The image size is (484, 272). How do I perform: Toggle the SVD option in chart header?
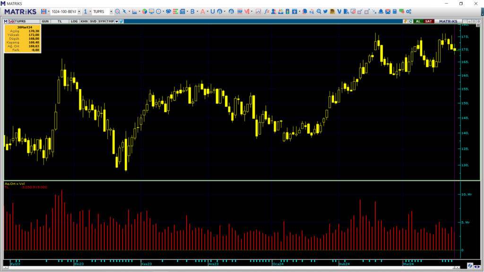coord(93,21)
